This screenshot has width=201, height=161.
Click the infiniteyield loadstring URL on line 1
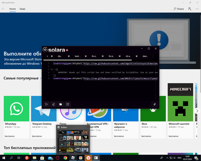point(121,64)
